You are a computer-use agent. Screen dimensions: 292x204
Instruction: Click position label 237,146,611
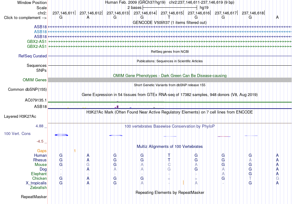click(x=63, y=13)
